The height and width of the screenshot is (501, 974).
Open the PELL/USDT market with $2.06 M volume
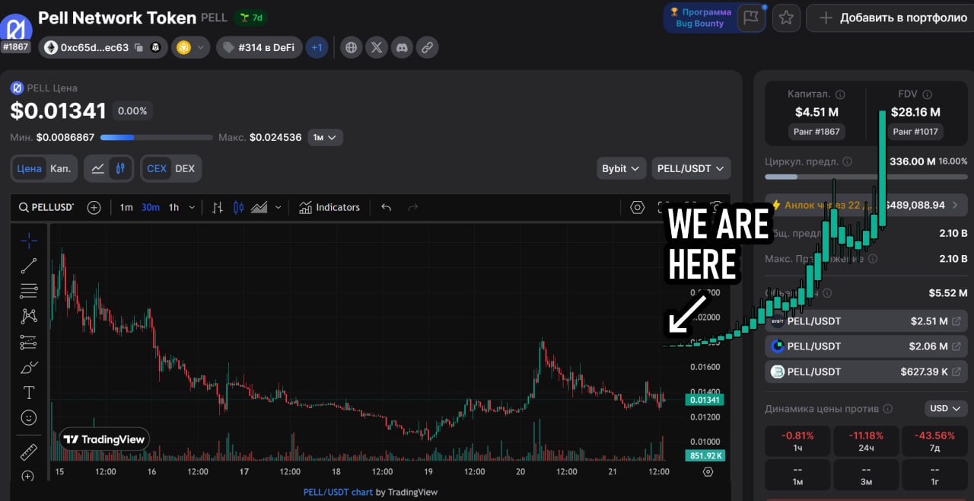pos(866,346)
